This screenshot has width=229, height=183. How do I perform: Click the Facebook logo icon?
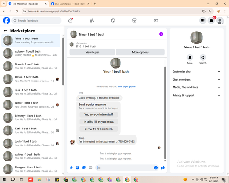tap(6, 21)
